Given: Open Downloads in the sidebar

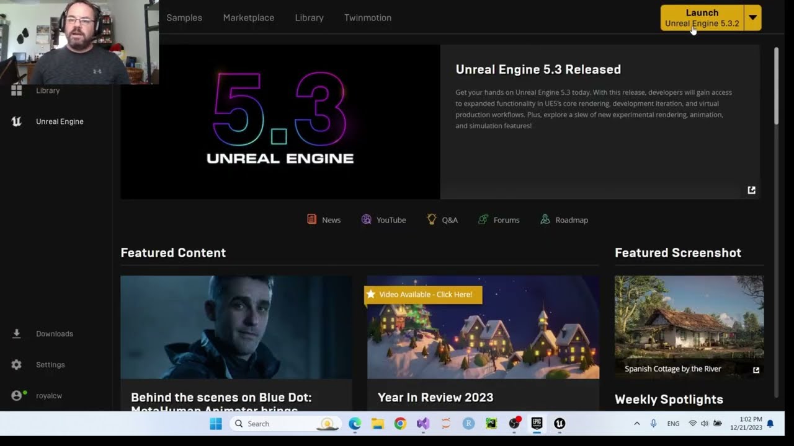Looking at the screenshot, I should tap(55, 333).
